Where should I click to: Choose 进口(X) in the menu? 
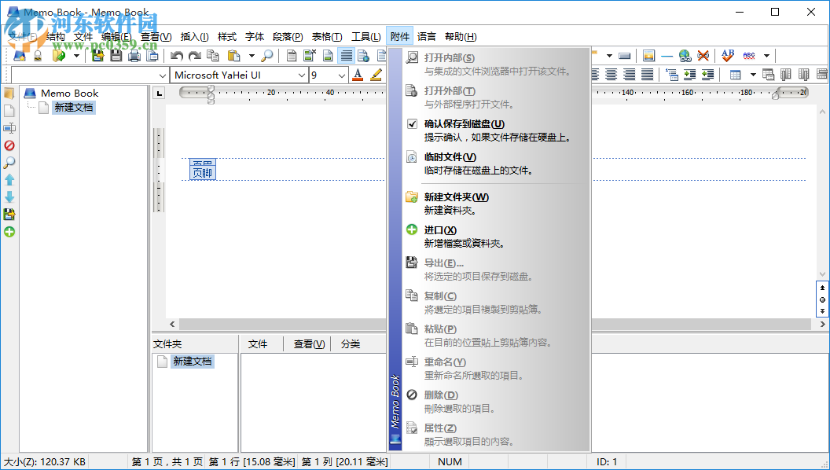[496, 237]
